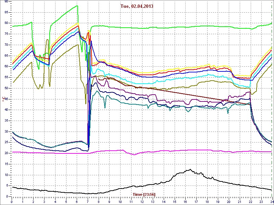Click hour label '23' on the time axis
Viewport: 274px width, 205px height.
tap(261, 202)
